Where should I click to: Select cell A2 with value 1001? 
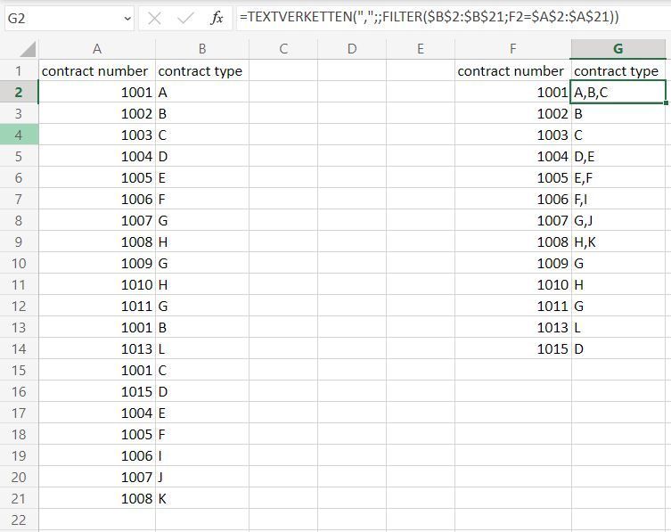click(97, 92)
